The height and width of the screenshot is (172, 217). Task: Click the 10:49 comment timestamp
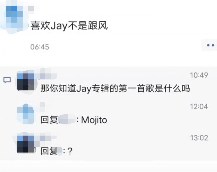[x=199, y=75]
